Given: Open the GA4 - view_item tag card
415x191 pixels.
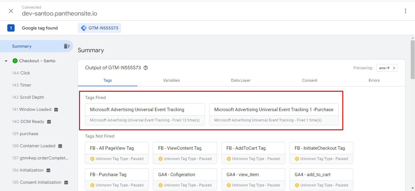Looking at the screenshot, I should click(x=253, y=179).
